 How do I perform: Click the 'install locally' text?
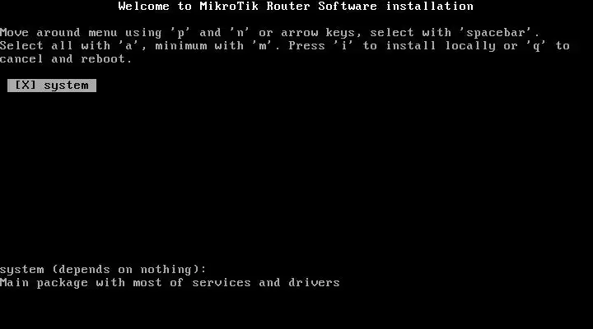pos(441,46)
